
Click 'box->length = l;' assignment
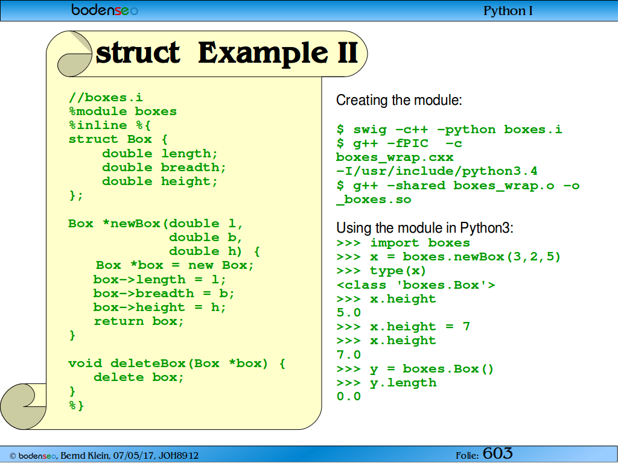pos(159,280)
